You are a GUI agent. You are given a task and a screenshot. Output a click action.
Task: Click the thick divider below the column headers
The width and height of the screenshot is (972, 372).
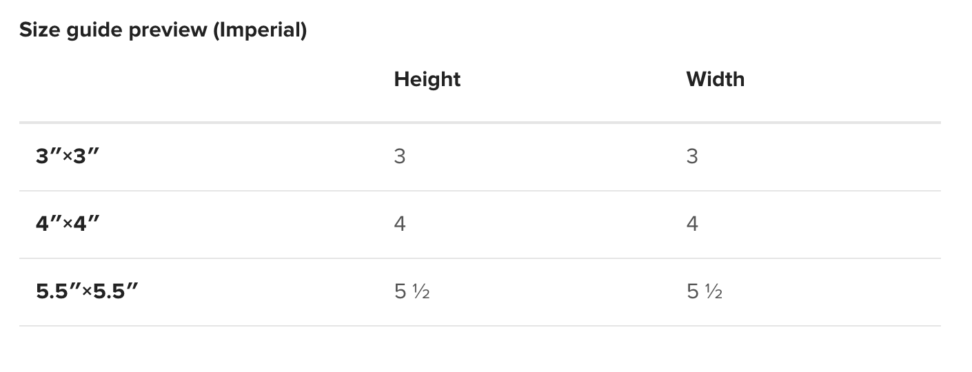click(x=480, y=123)
